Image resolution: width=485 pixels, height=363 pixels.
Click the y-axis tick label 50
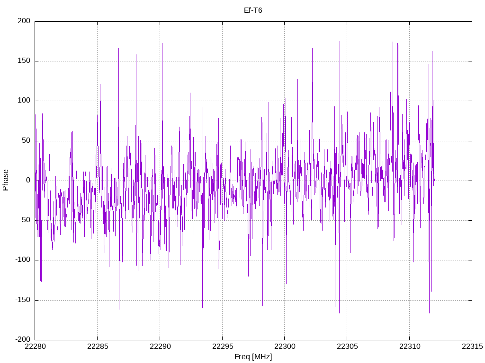[27, 140]
